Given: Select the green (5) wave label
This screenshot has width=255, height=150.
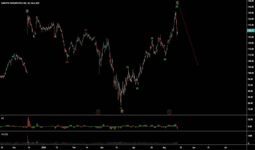Looking at the screenshot, I should tap(177, 7).
